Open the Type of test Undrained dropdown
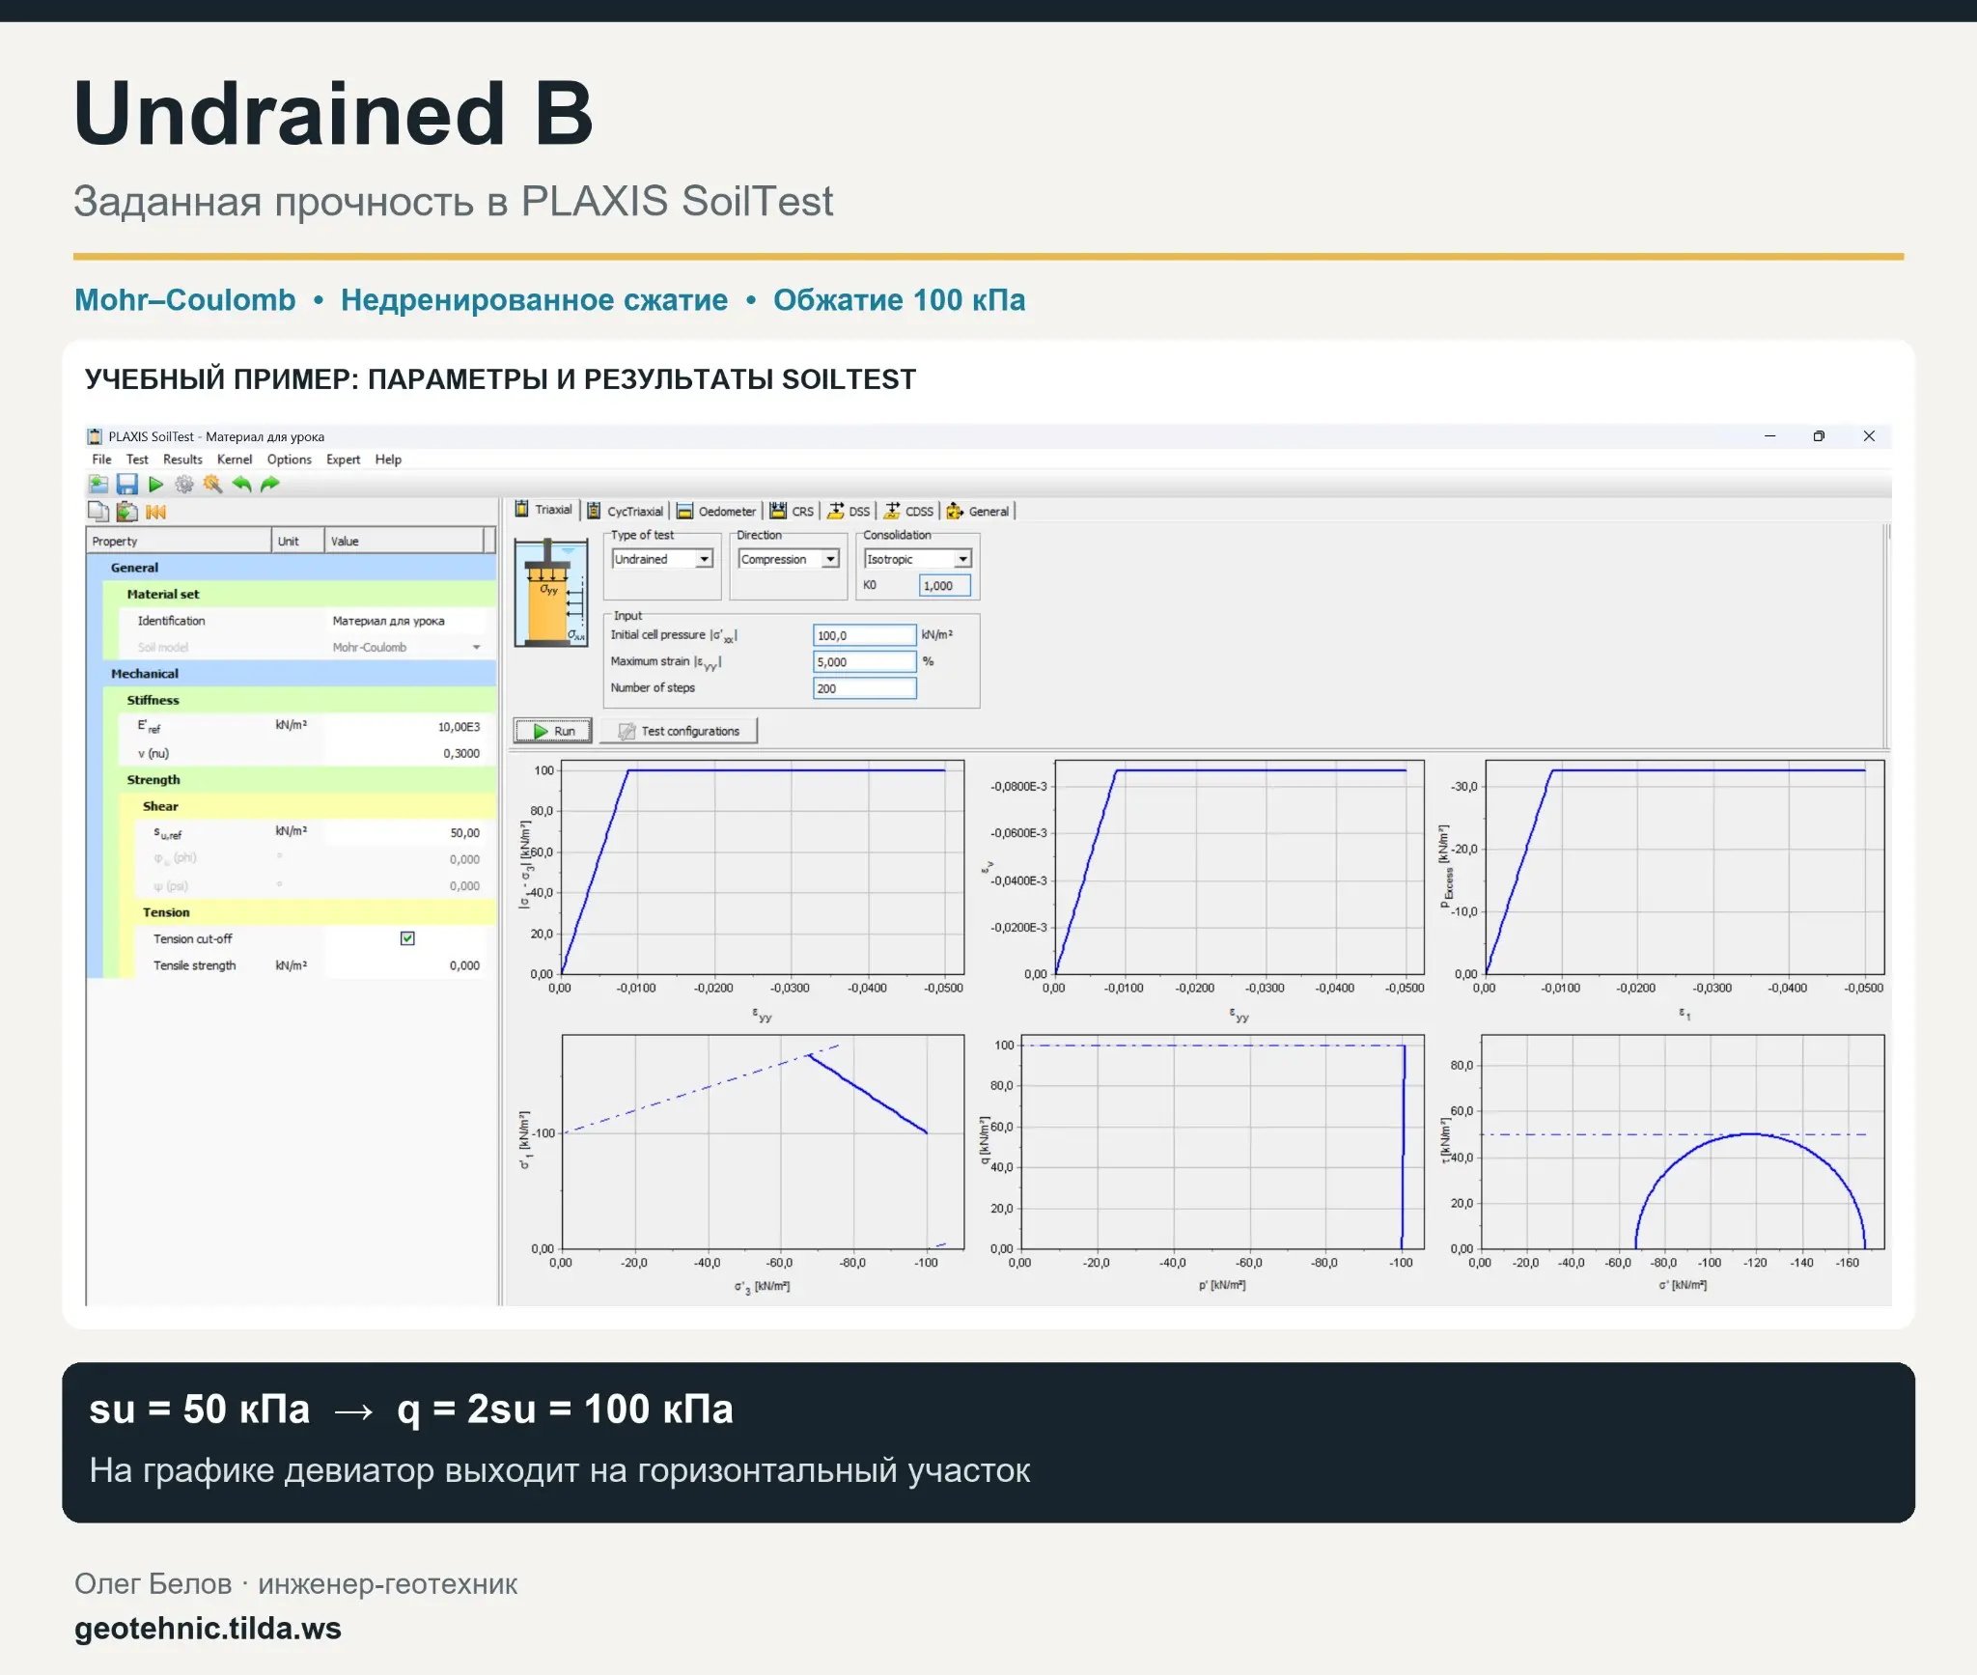Image resolution: width=1977 pixels, height=1675 pixels. [662, 559]
